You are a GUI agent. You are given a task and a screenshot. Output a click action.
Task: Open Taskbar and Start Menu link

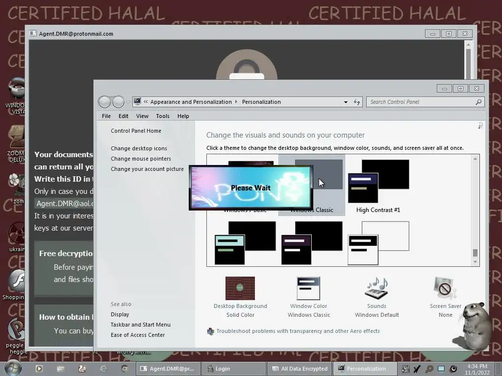pyautogui.click(x=141, y=325)
